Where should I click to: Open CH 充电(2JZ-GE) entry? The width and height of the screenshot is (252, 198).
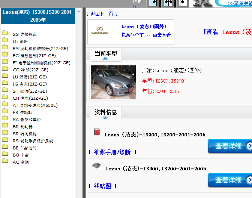point(30,98)
